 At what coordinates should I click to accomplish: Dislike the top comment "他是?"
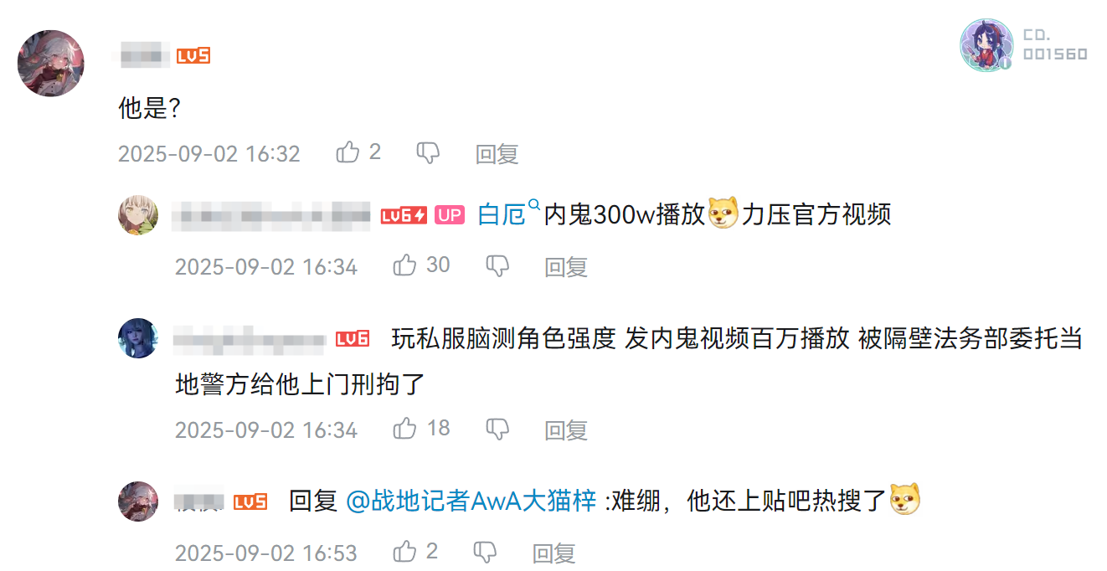coord(428,152)
